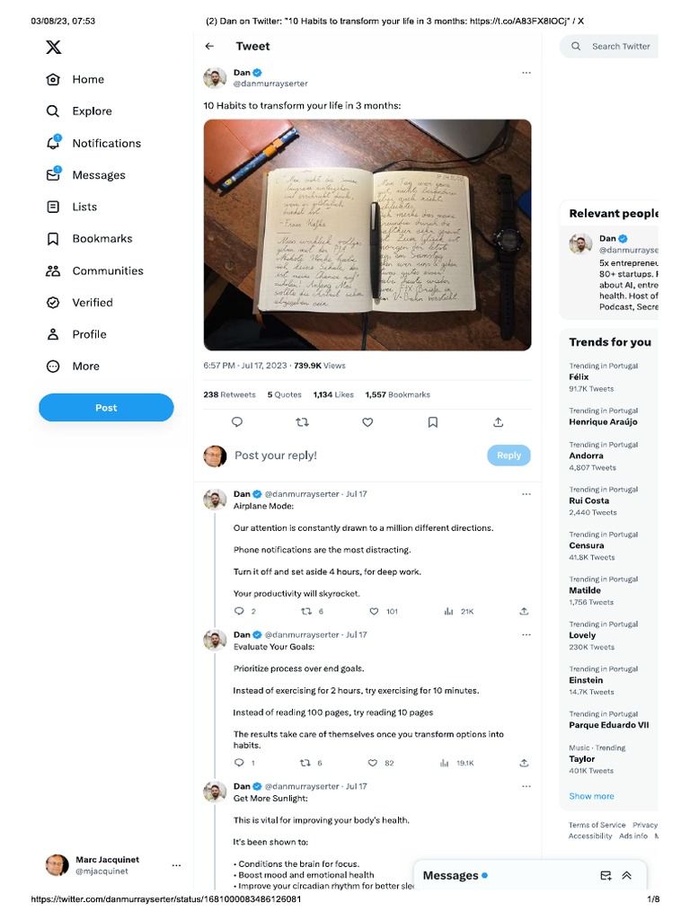Like the main tweet with heart icon

coord(367,422)
